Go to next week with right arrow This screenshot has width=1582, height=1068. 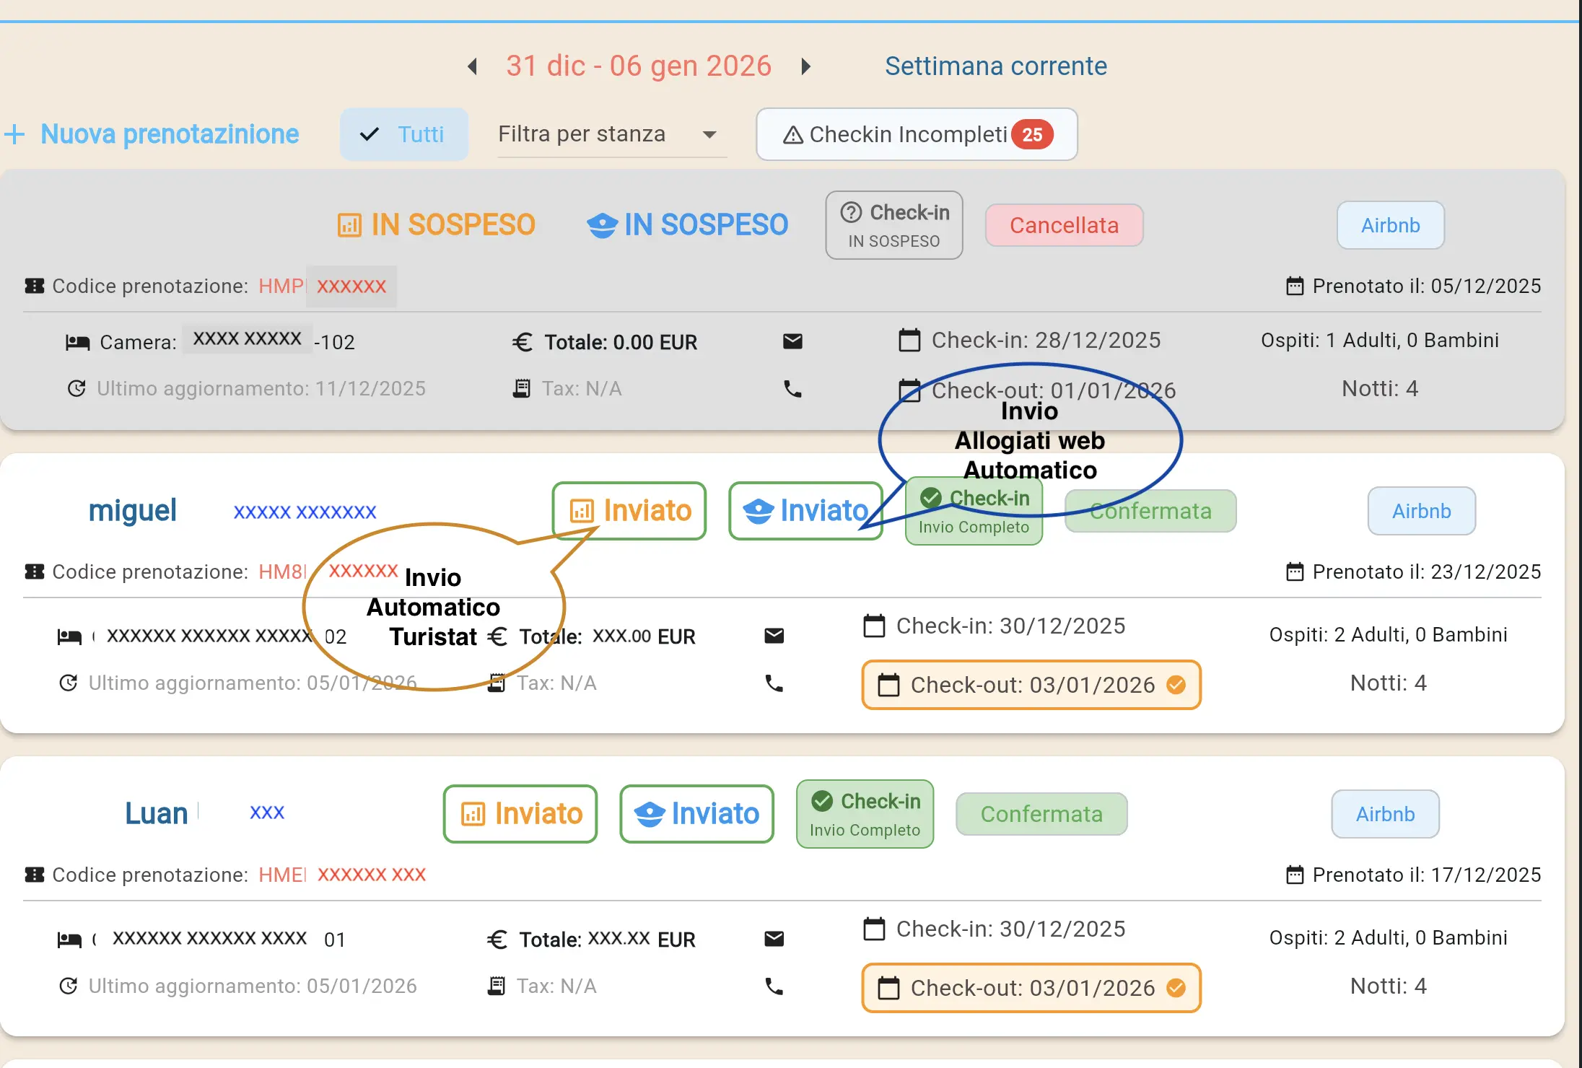(x=806, y=66)
